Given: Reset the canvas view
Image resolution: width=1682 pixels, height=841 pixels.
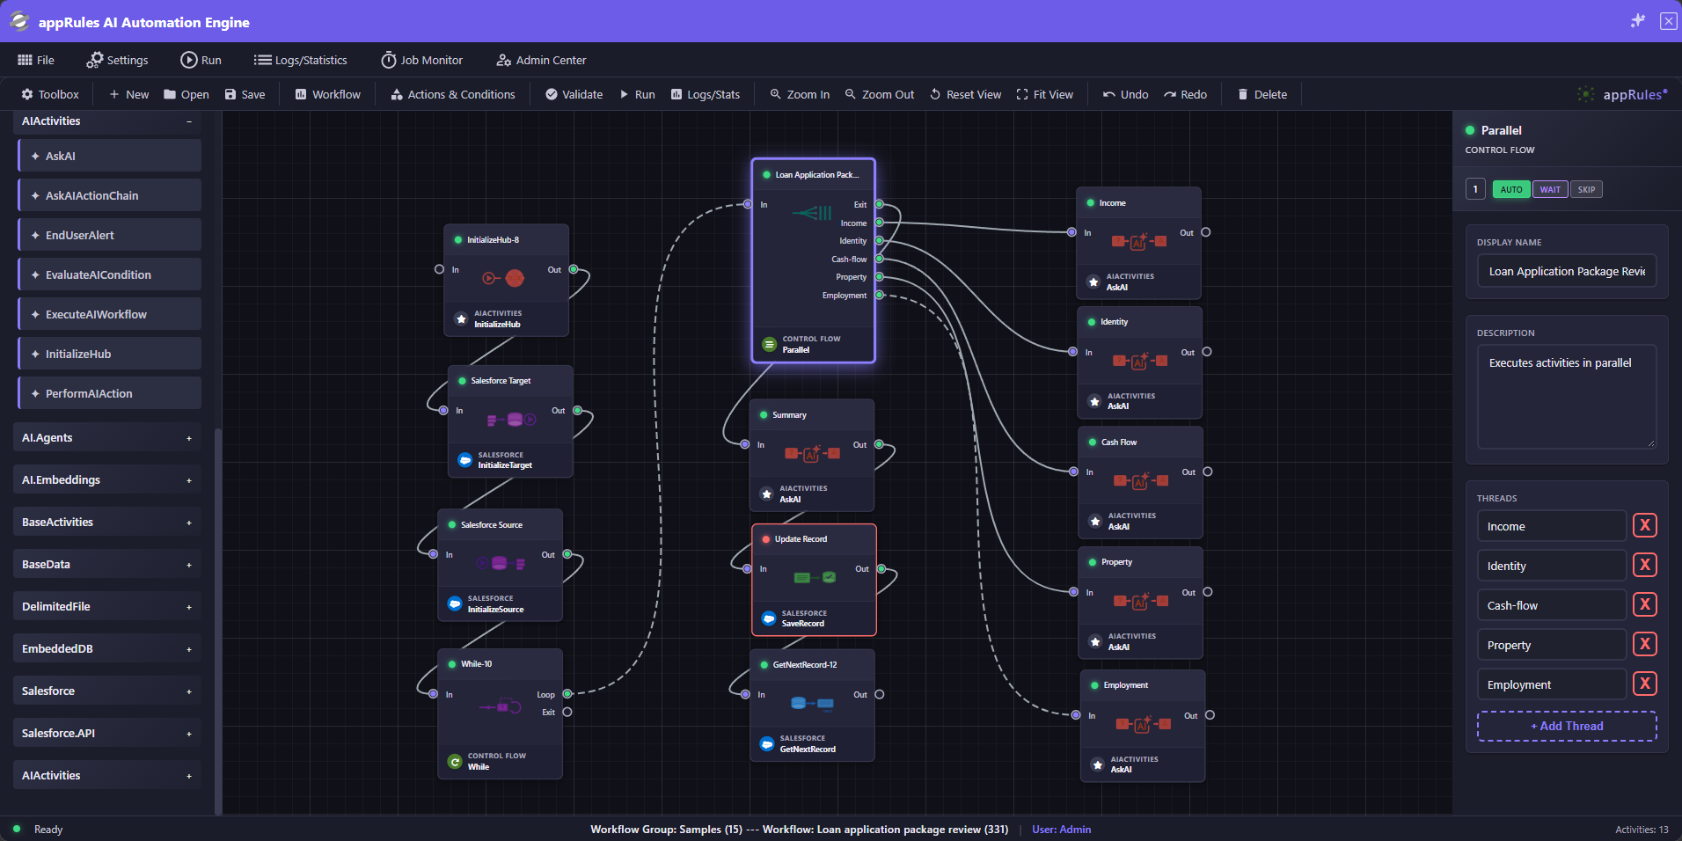Looking at the screenshot, I should [965, 94].
